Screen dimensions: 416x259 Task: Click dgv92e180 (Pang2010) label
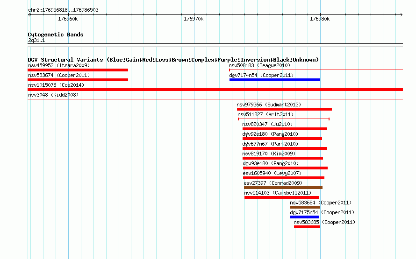click(x=270, y=134)
